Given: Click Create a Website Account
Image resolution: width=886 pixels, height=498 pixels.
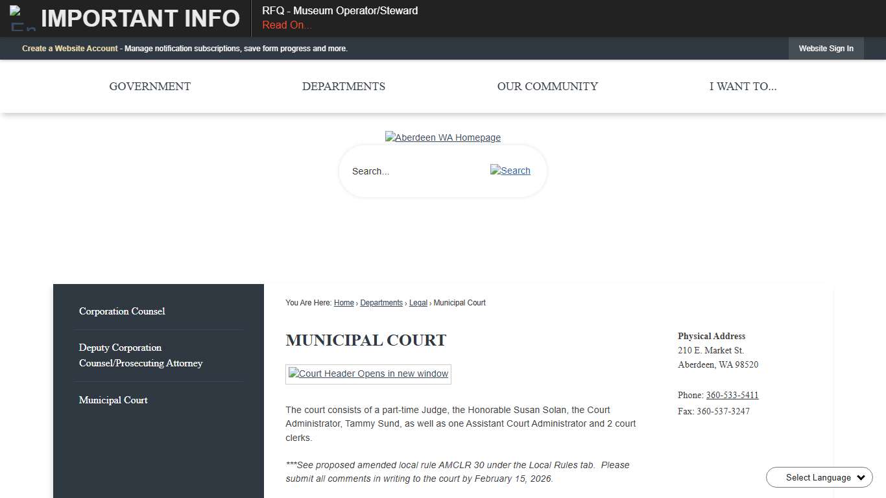Looking at the screenshot, I should (x=69, y=48).
